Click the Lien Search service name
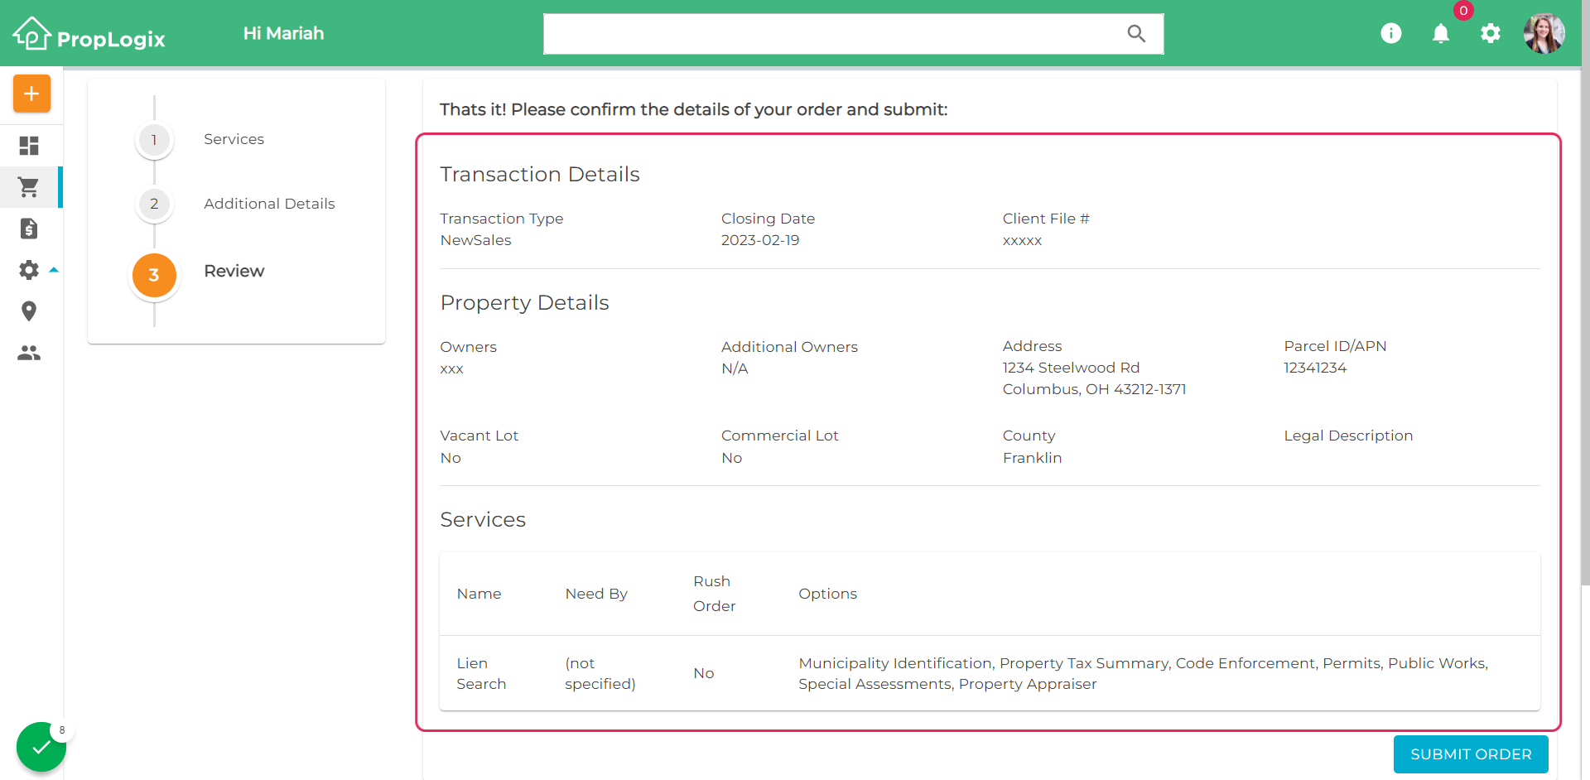This screenshot has height=780, width=1590. pos(481,673)
